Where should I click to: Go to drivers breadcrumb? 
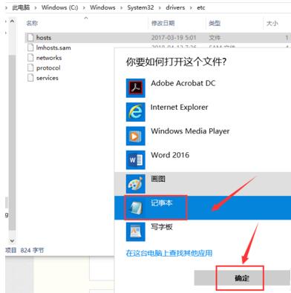[x=175, y=7]
